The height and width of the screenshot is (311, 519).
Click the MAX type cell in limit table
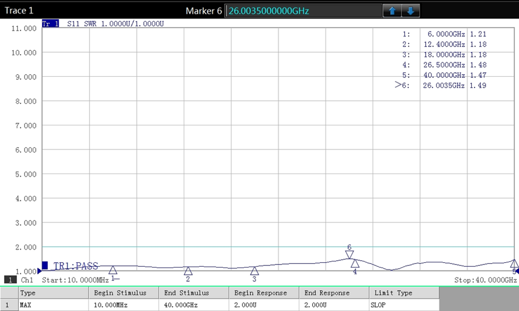[53, 305]
